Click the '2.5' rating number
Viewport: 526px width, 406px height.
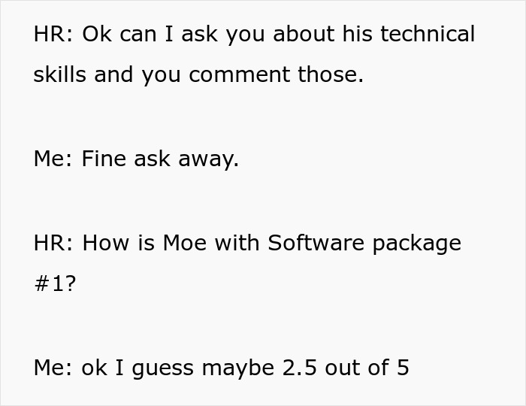pos(300,368)
